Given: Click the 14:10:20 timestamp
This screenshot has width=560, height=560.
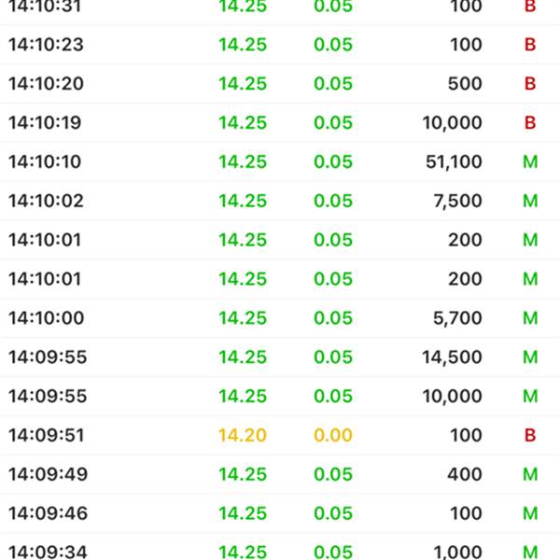Looking at the screenshot, I should tap(45, 84).
